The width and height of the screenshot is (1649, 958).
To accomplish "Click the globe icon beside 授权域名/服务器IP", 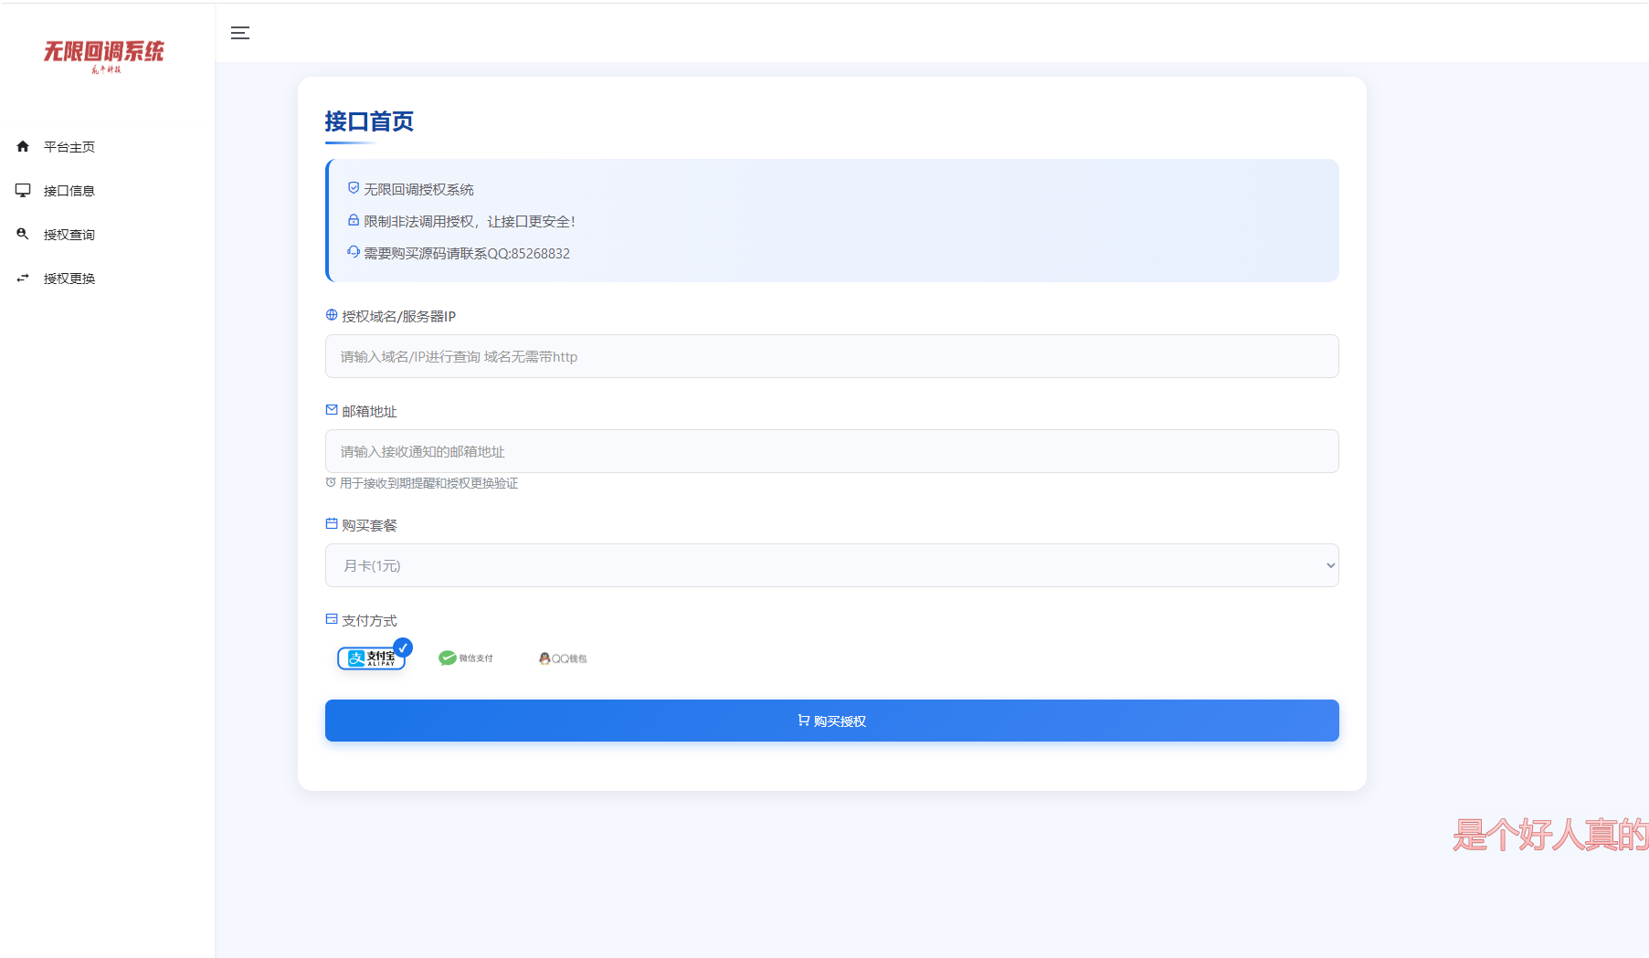I will click(331, 315).
